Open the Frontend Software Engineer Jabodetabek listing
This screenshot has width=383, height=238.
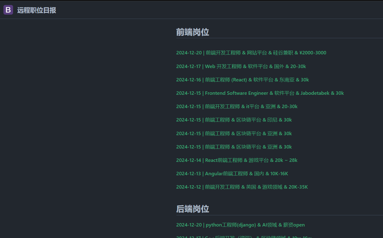[260, 93]
